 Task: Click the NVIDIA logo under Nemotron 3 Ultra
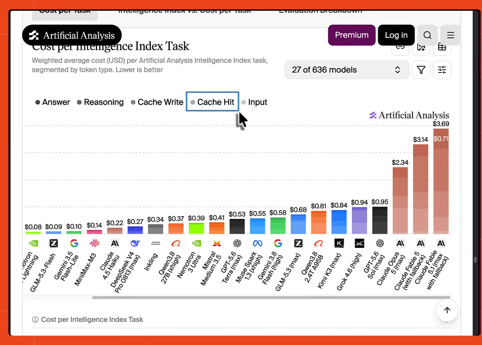[x=196, y=243]
